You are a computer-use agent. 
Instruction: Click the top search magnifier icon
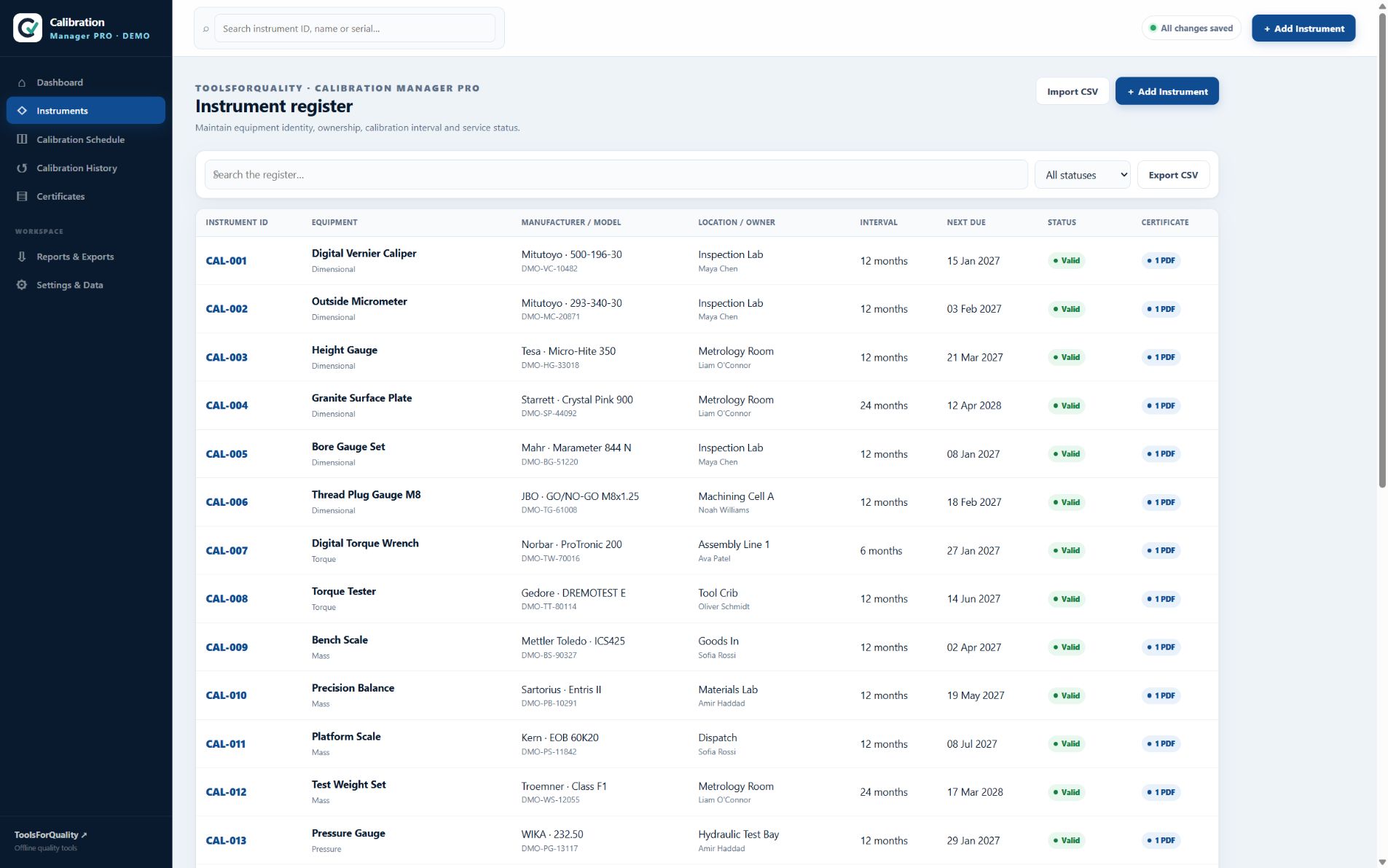coord(206,29)
